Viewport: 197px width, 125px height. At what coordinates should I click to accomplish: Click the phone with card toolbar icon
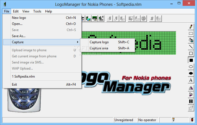[122, 19]
